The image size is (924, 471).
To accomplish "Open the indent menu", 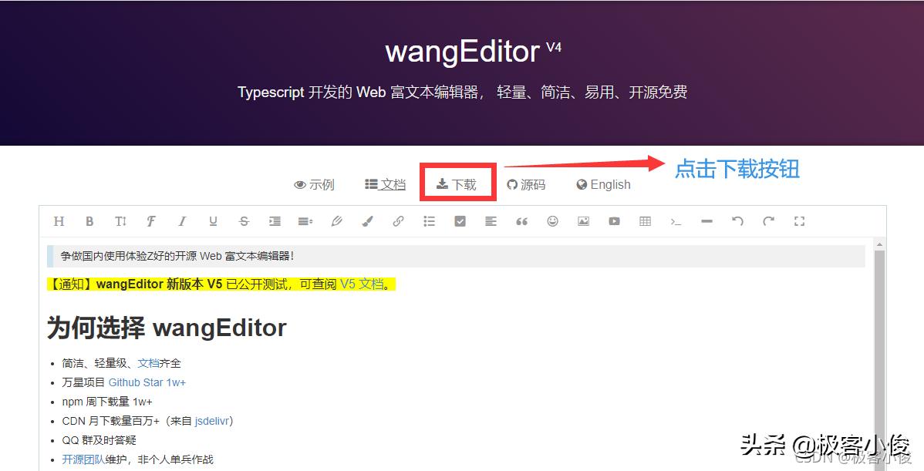I will pos(275,221).
